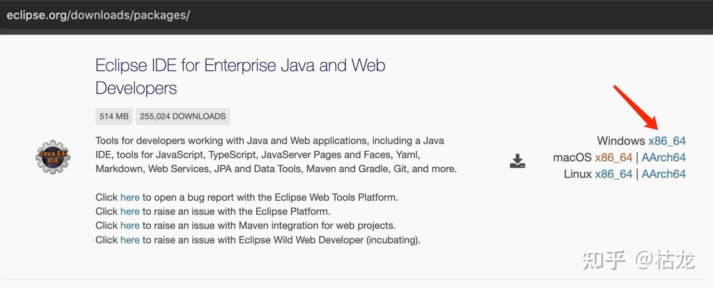Download the macOS AArch64 package
Viewport: 713px width, 288px height.
click(x=663, y=157)
